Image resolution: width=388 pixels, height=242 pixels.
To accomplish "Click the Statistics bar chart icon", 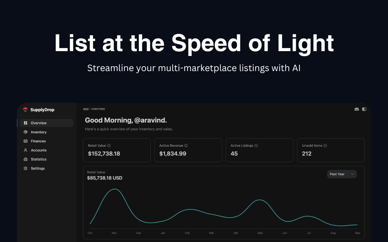I will point(25,159).
